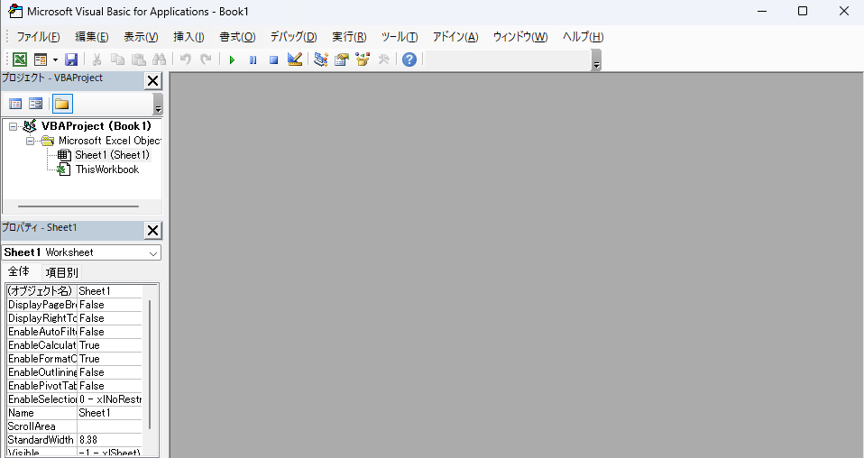The width and height of the screenshot is (864, 458).
Task: Close the プロパティ - Sheet1 pane
Action: click(x=152, y=231)
